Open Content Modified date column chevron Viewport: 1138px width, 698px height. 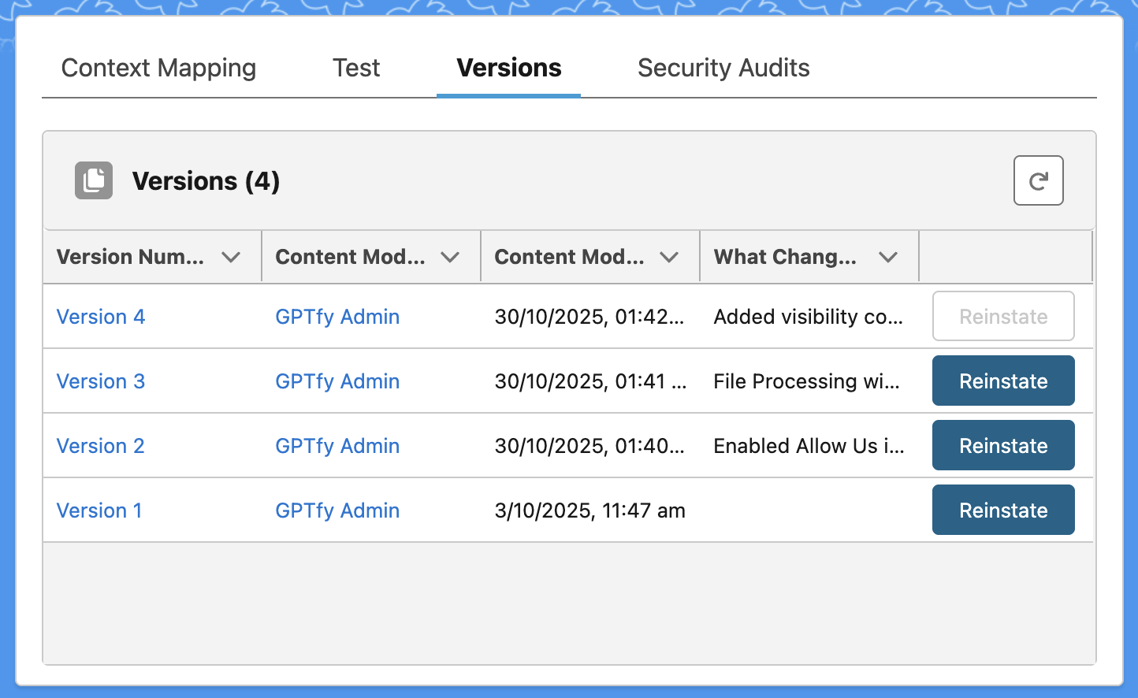point(669,257)
